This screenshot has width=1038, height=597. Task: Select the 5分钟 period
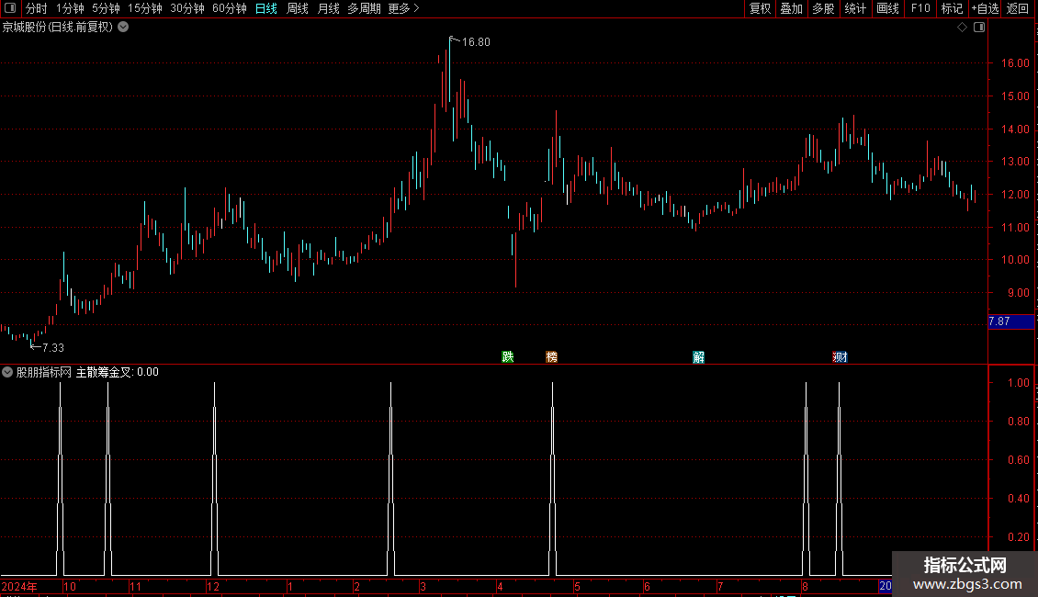[x=106, y=8]
